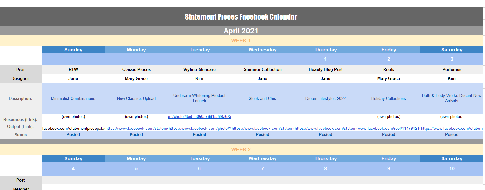Click Sunday's Posted status cell
485x190 pixels.
(73, 135)
